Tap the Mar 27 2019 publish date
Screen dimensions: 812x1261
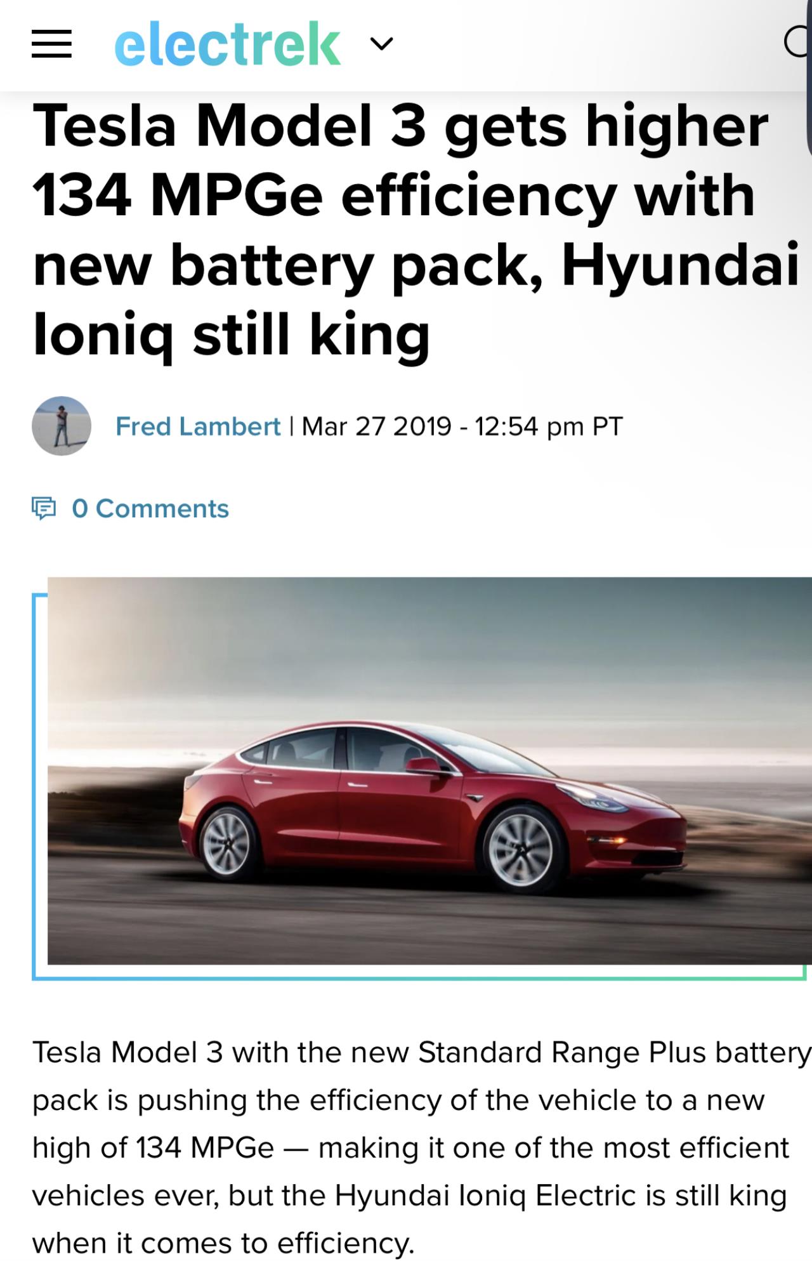(377, 426)
